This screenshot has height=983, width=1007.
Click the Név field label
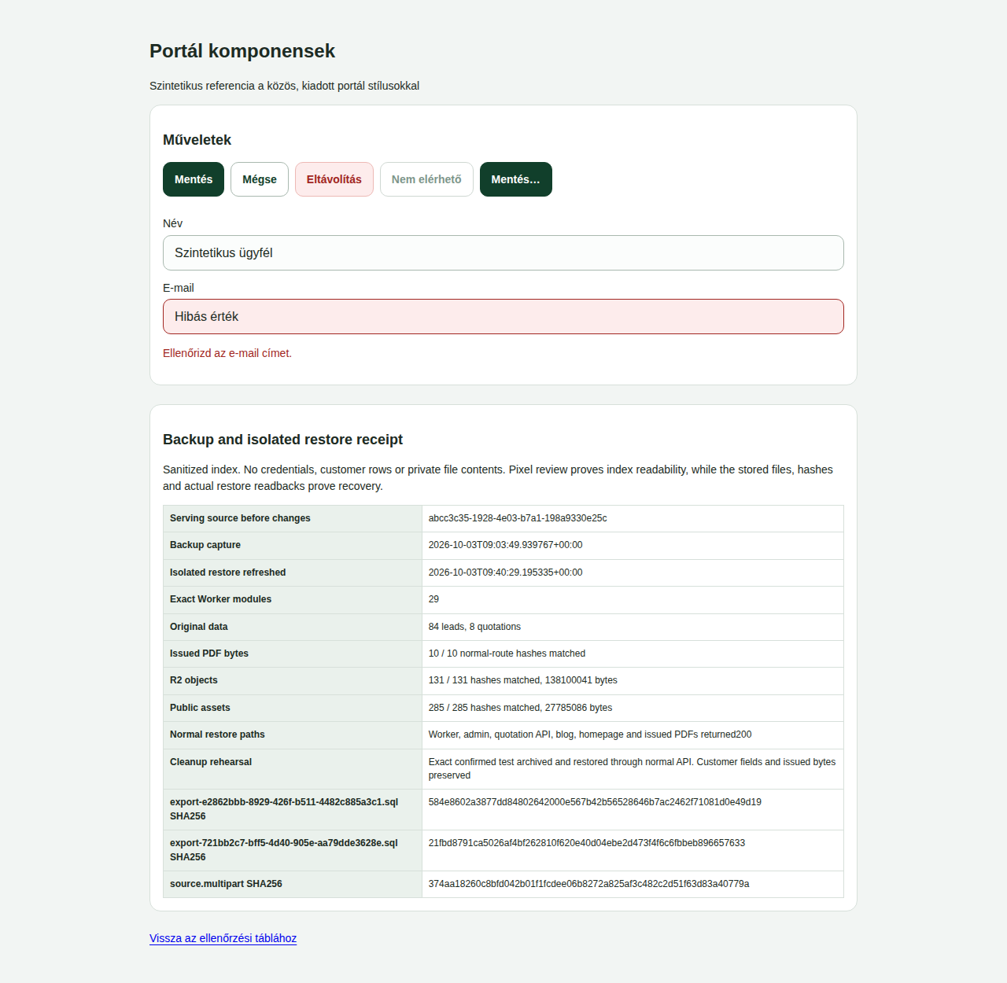[x=172, y=223]
